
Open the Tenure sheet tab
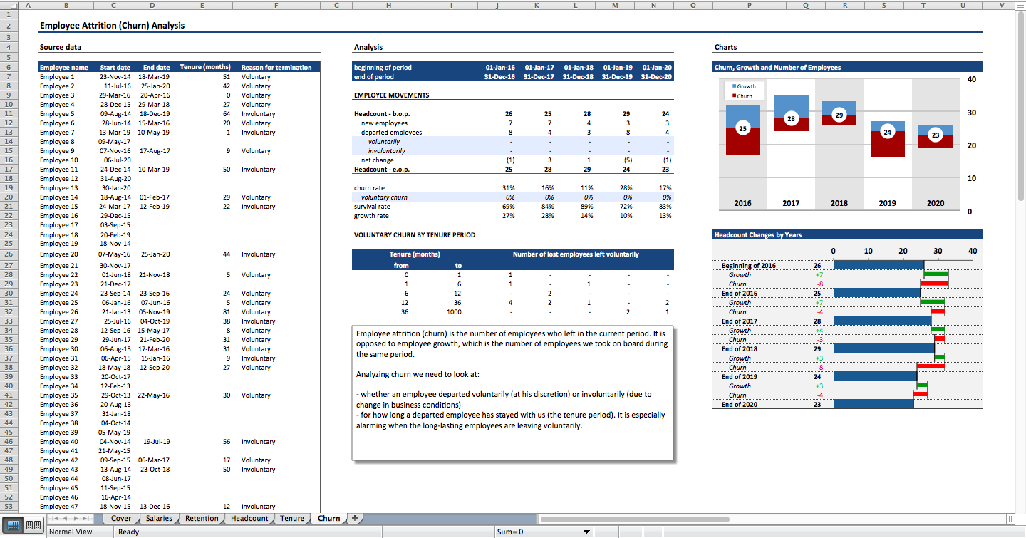(x=292, y=519)
